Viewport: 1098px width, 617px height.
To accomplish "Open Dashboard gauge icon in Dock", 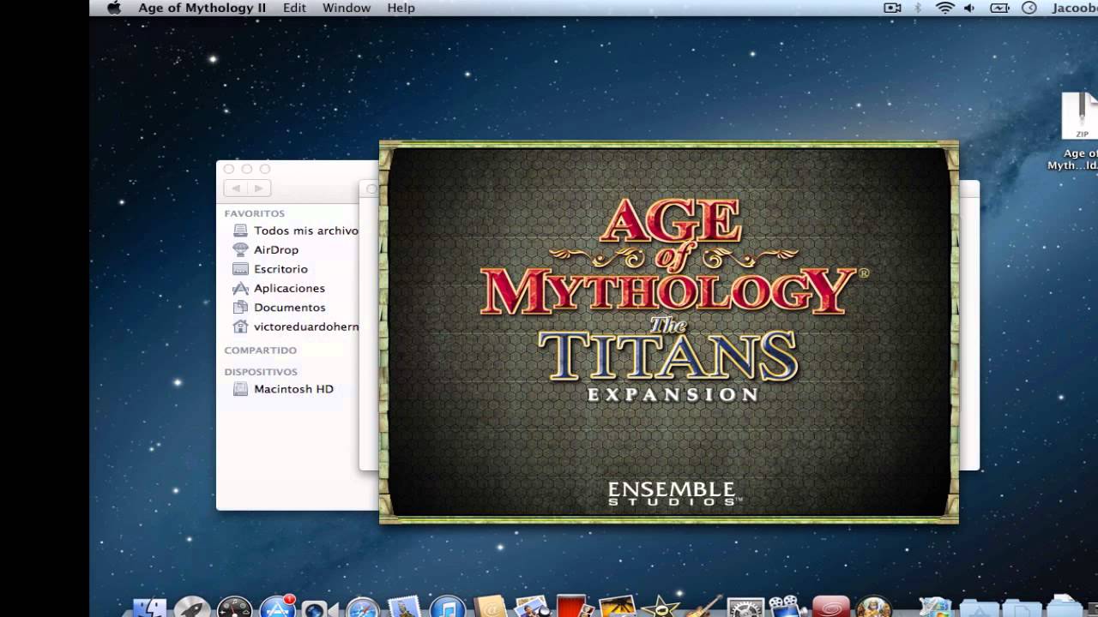I will [234, 607].
